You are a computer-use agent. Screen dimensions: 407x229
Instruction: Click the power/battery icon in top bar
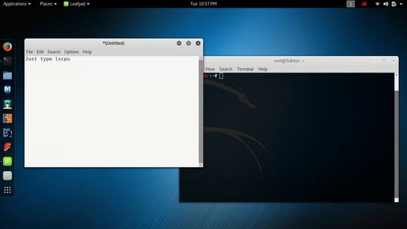click(394, 4)
